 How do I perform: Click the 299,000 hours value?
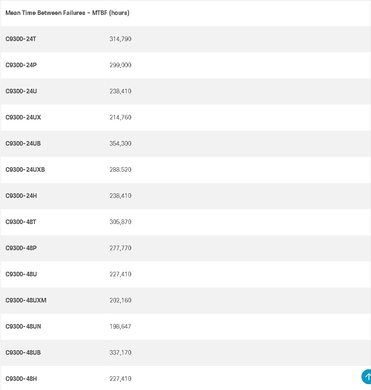click(x=120, y=65)
